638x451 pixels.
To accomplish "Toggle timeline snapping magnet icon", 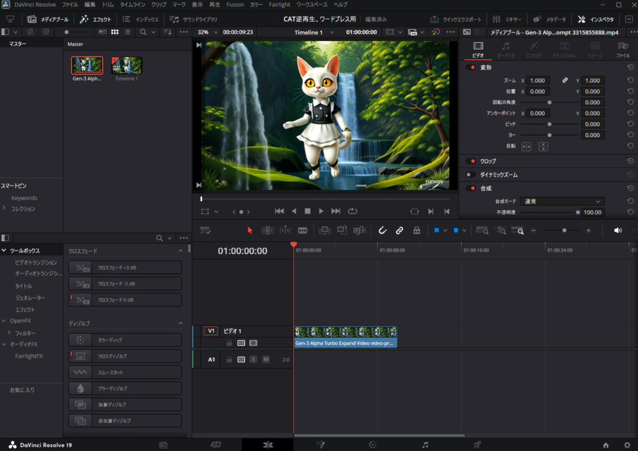I will point(383,230).
